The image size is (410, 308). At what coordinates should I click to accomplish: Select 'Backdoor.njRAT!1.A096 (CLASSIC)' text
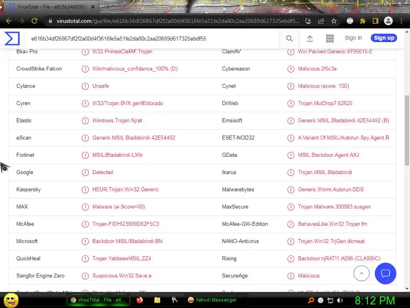[339, 258]
